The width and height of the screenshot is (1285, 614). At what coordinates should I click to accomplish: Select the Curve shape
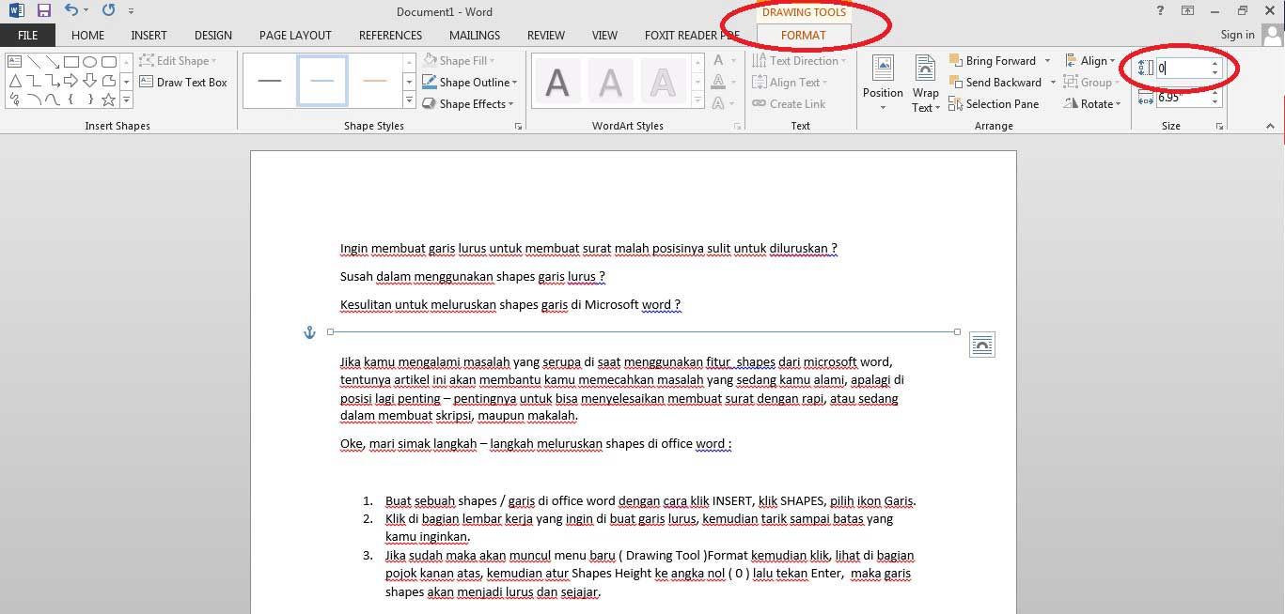(x=52, y=100)
